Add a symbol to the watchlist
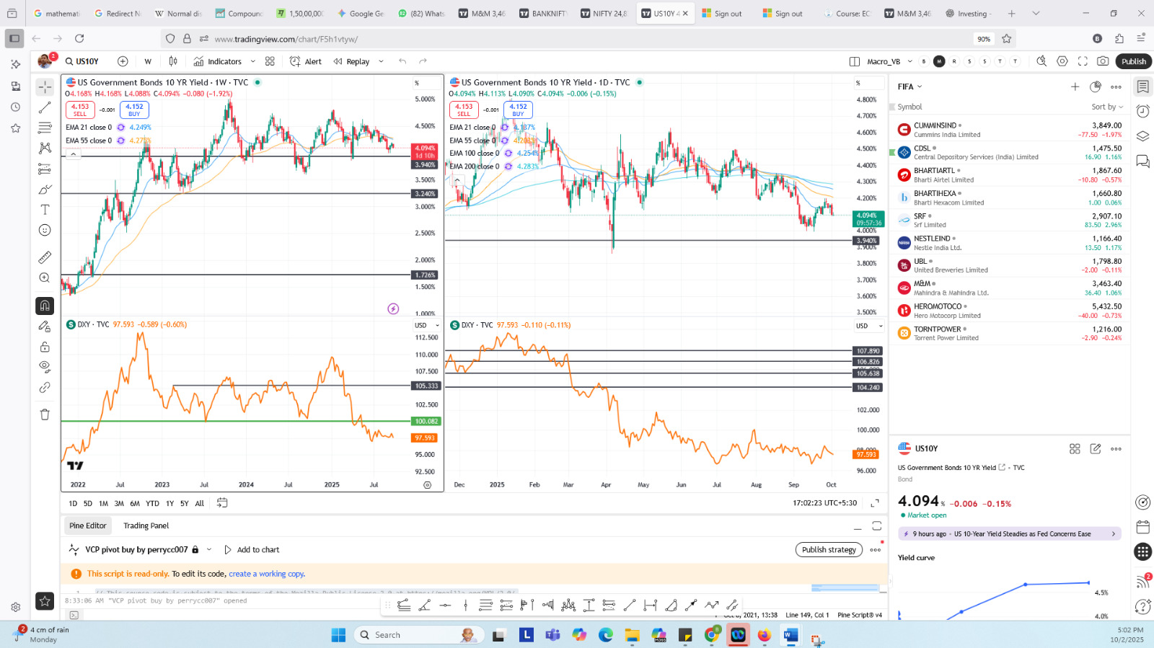This screenshot has height=648, width=1154. coord(1075,86)
